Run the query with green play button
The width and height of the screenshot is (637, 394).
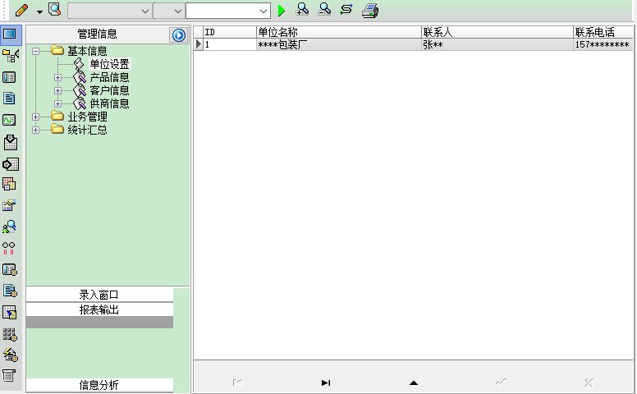(281, 11)
